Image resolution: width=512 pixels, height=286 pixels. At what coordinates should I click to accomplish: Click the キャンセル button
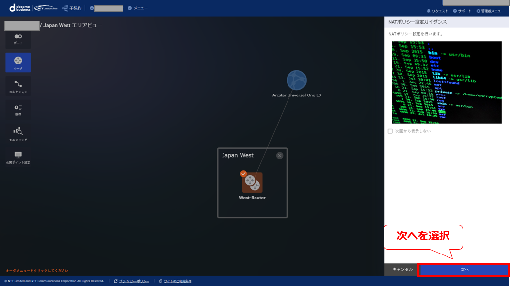point(402,270)
